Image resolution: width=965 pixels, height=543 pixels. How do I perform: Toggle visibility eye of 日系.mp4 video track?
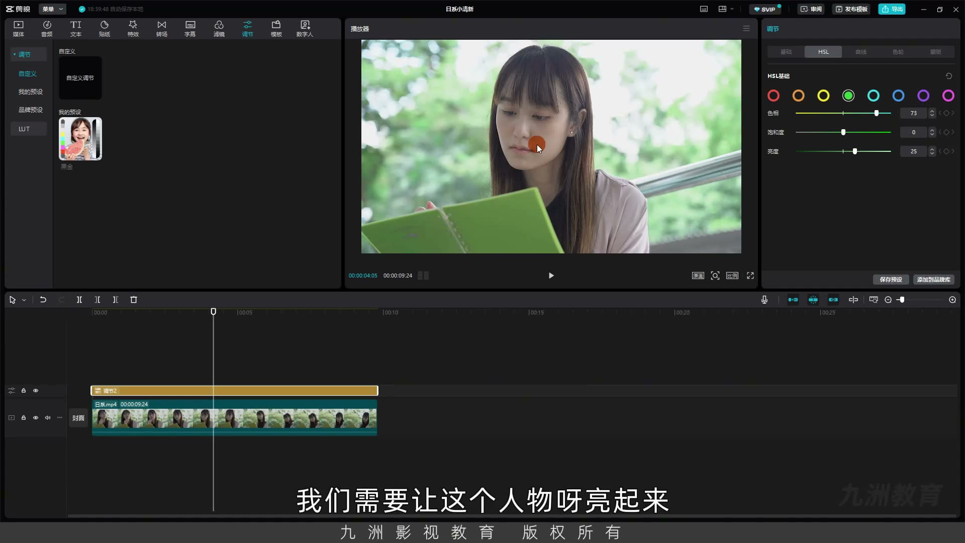coord(36,418)
